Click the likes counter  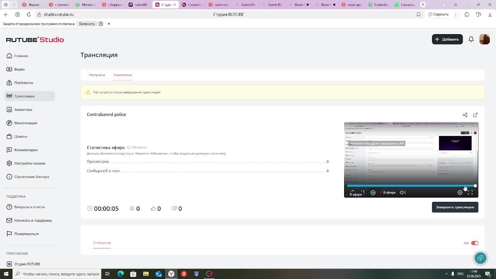[156, 208]
